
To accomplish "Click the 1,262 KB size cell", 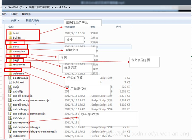I will click(125, 91).
